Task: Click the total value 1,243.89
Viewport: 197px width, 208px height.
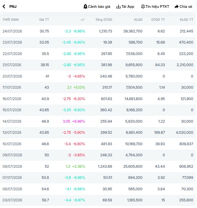Action: pos(105,167)
